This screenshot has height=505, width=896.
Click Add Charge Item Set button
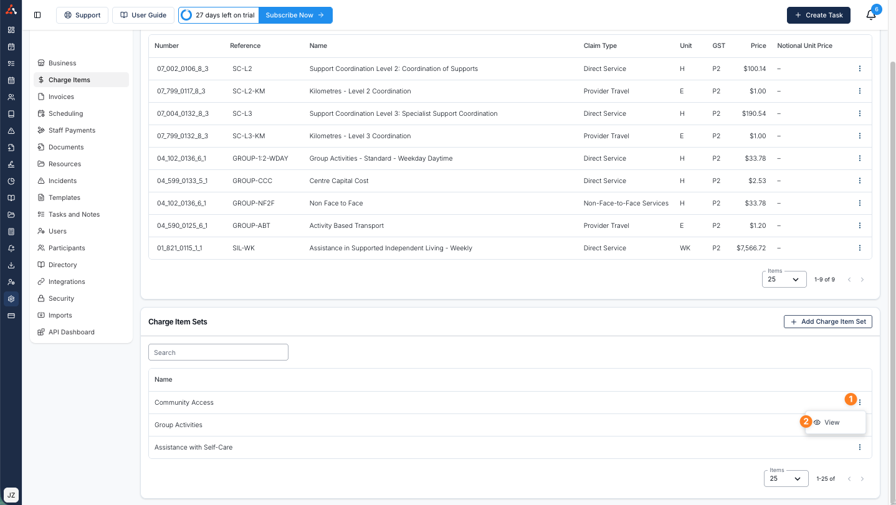click(x=827, y=322)
